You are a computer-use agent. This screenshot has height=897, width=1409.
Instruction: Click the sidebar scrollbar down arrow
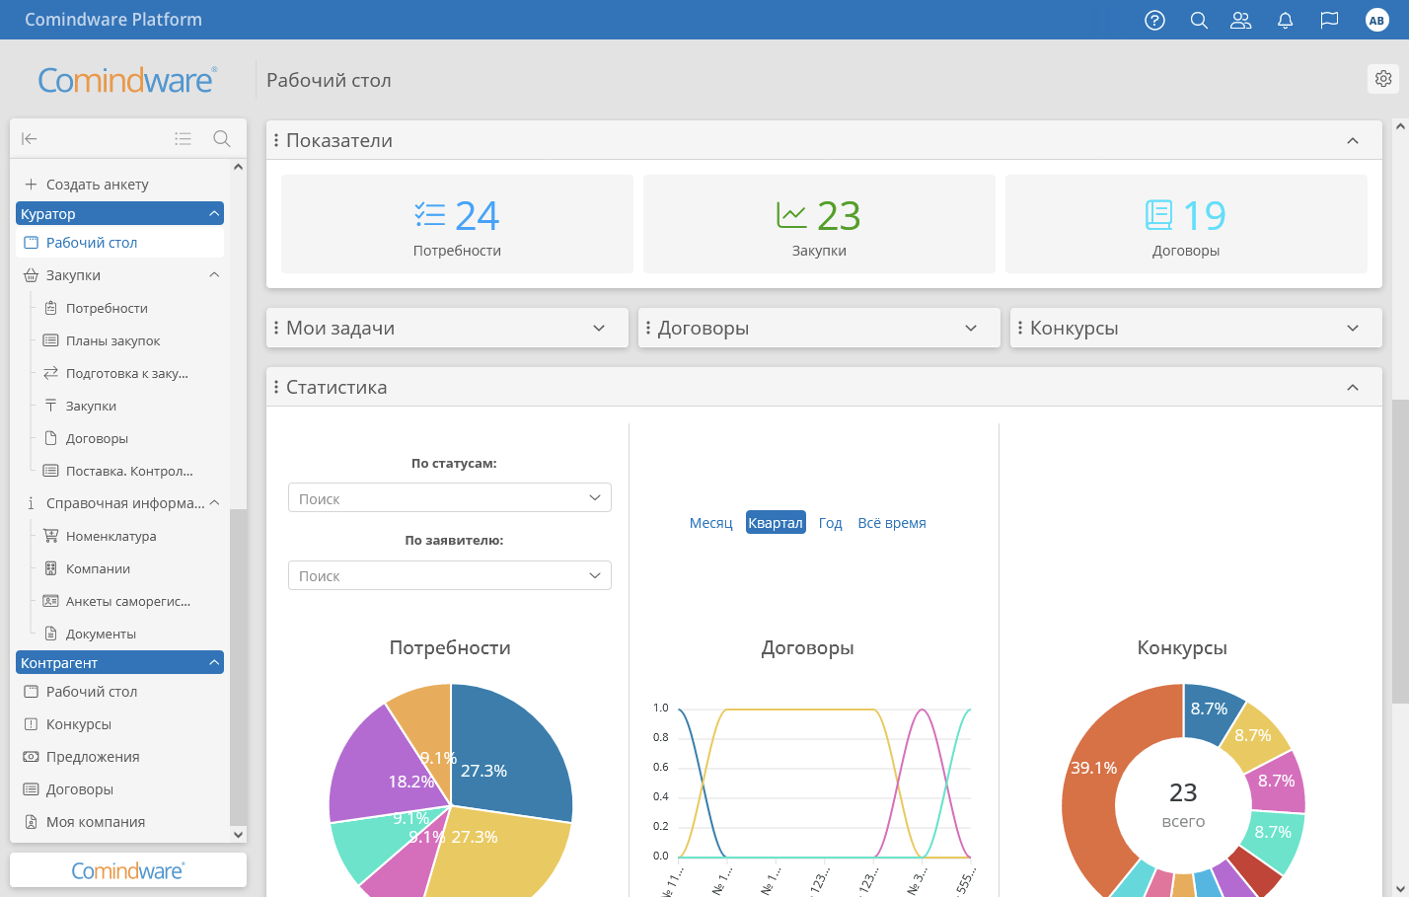pos(238,834)
